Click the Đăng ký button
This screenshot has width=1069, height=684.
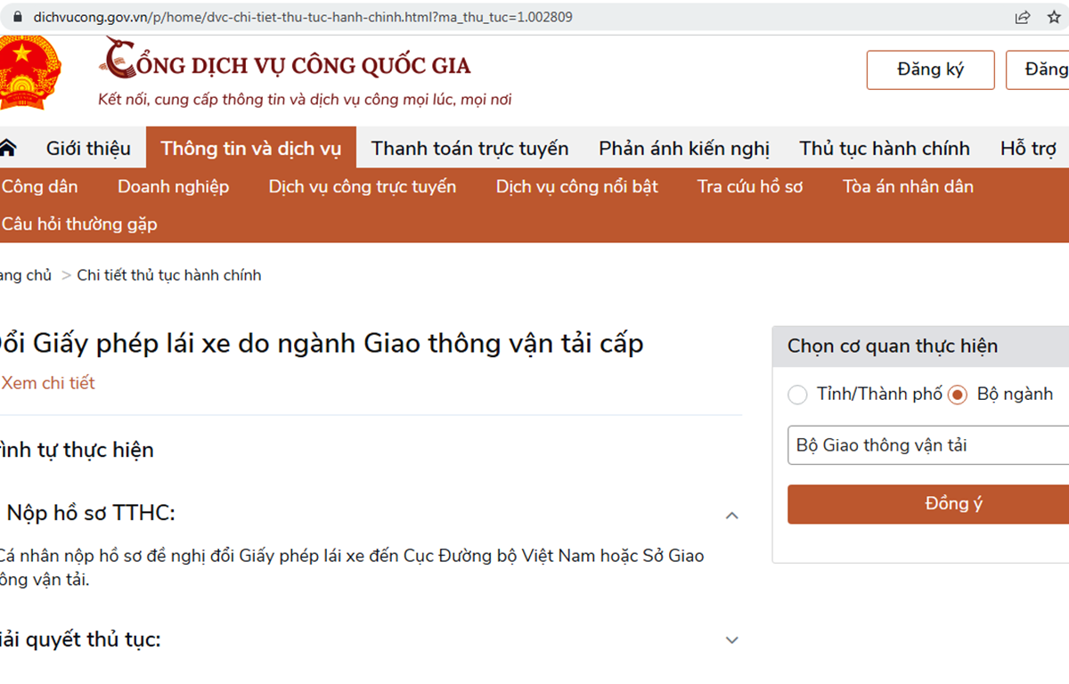point(930,69)
